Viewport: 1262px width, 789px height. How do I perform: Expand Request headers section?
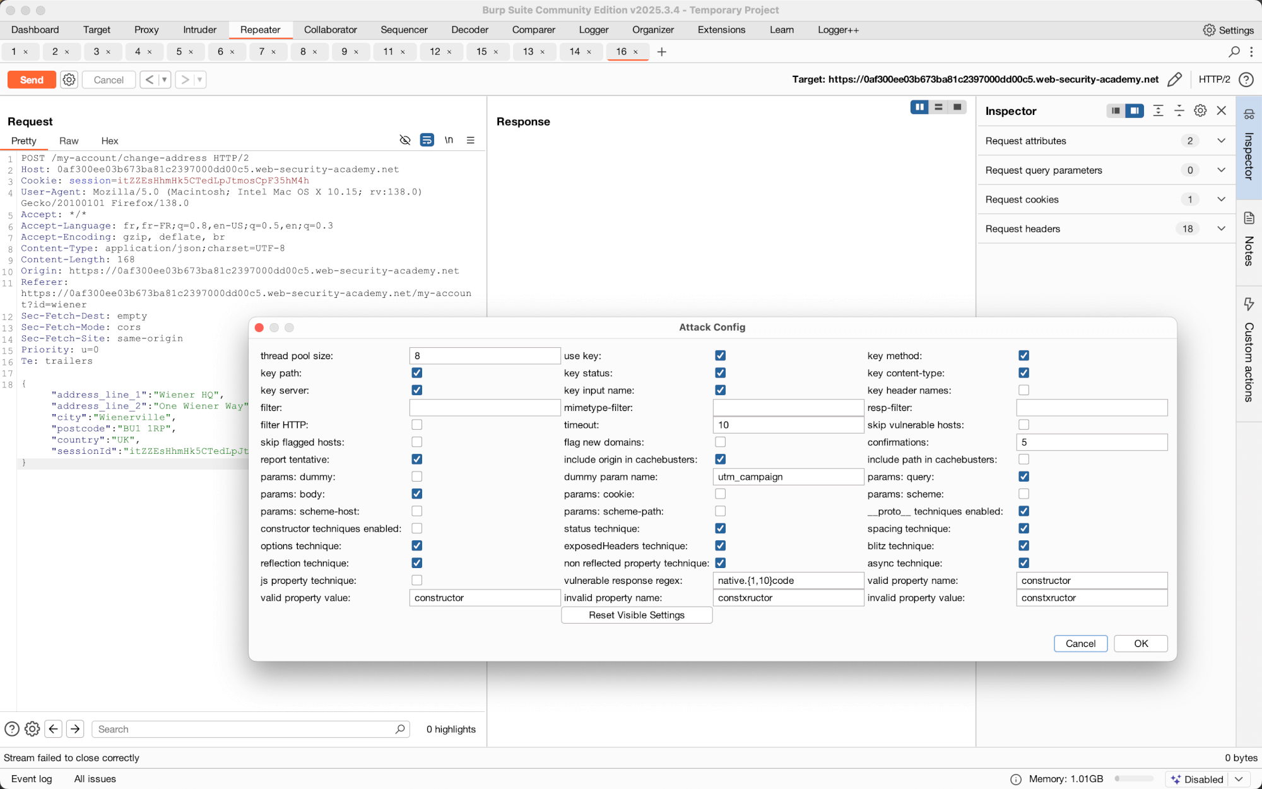[x=1106, y=229]
